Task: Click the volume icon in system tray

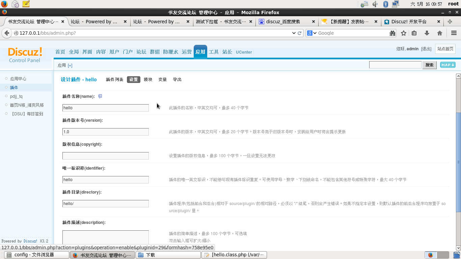Action: [x=375, y=4]
